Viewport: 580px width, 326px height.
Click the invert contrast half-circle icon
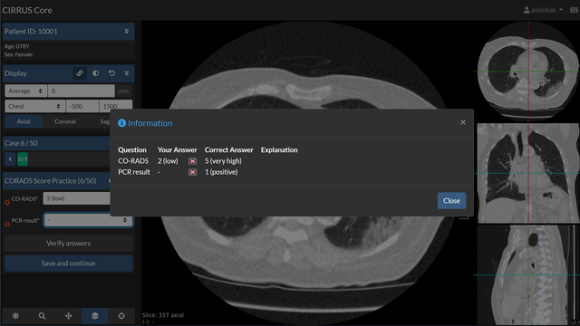96,73
